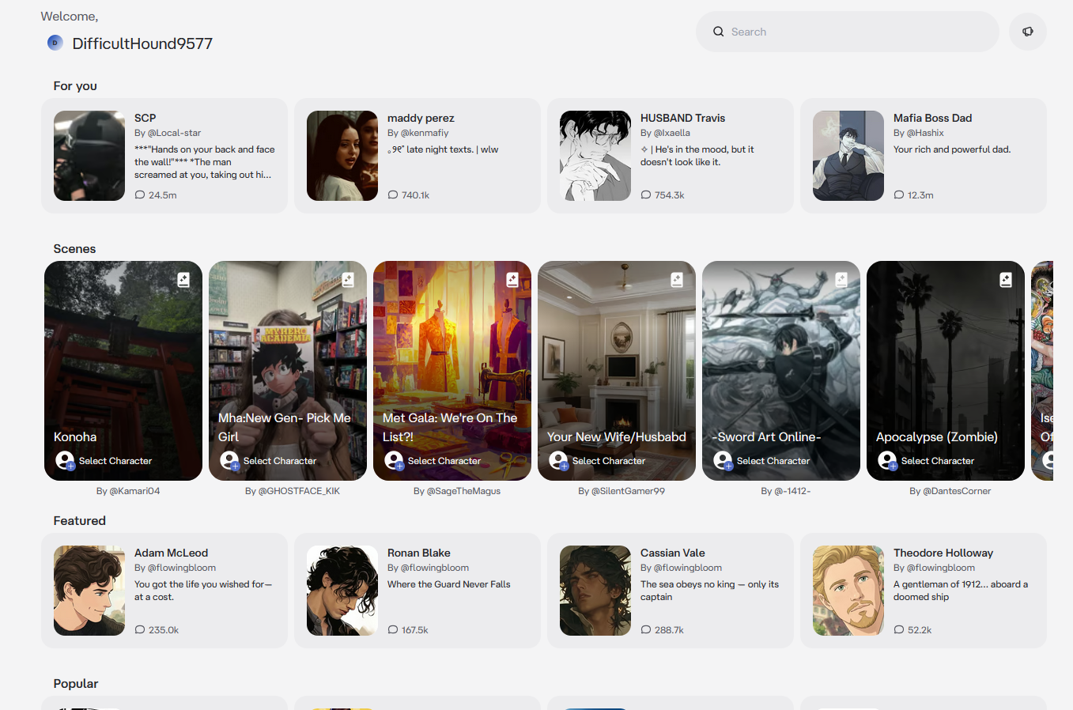
Task: Choose Select Character on Your New Wife/Husbabd scene
Action: coord(609,461)
